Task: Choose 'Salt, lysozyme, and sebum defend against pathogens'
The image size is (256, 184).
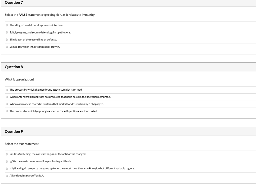Action: (x=7, y=32)
